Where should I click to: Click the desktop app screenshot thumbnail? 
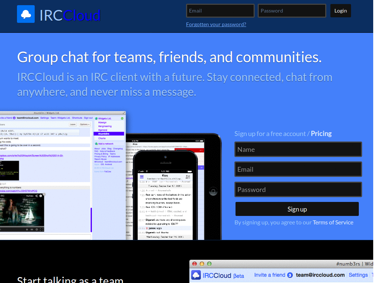[63, 175]
